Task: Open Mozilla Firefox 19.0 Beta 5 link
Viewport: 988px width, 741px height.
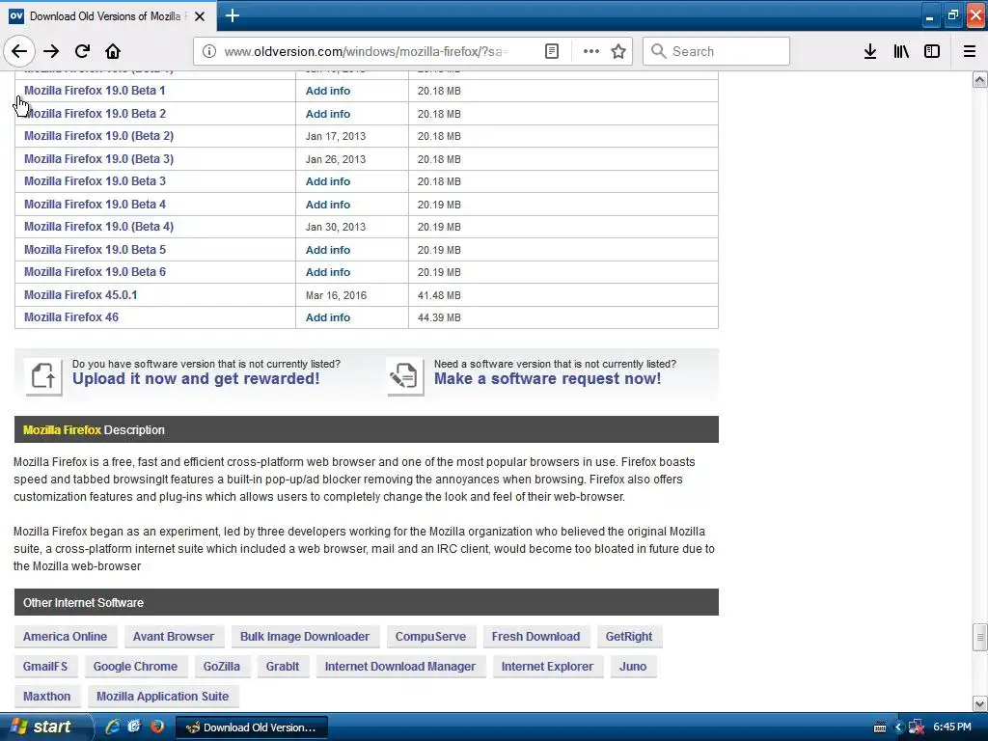Action: [x=95, y=250]
